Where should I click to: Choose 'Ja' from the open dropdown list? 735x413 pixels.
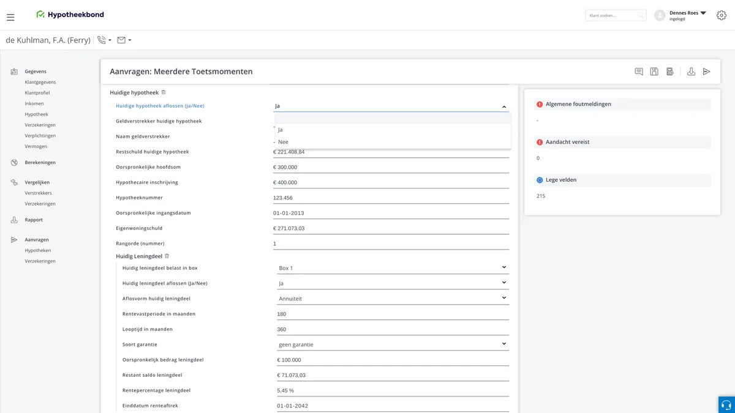392,130
